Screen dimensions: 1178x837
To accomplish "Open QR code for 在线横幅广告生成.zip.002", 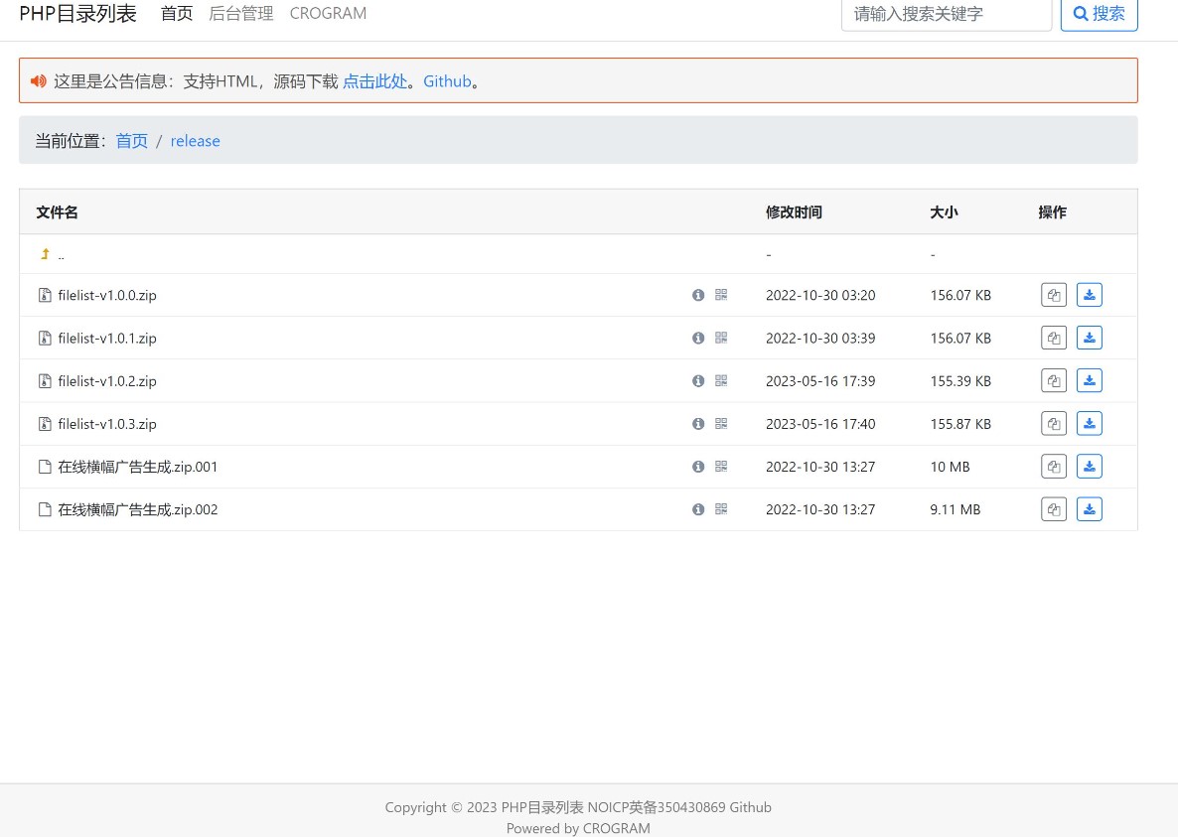I will pyautogui.click(x=720, y=508).
